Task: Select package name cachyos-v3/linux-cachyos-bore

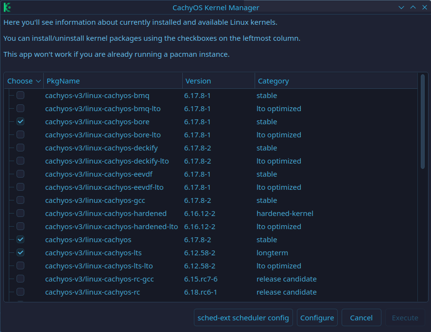Action: (97, 122)
